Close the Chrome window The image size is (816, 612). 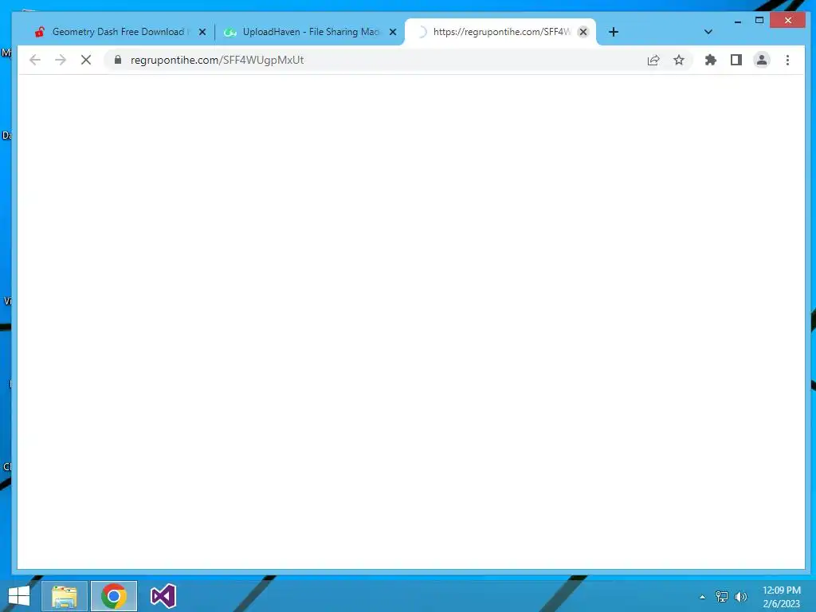point(788,20)
